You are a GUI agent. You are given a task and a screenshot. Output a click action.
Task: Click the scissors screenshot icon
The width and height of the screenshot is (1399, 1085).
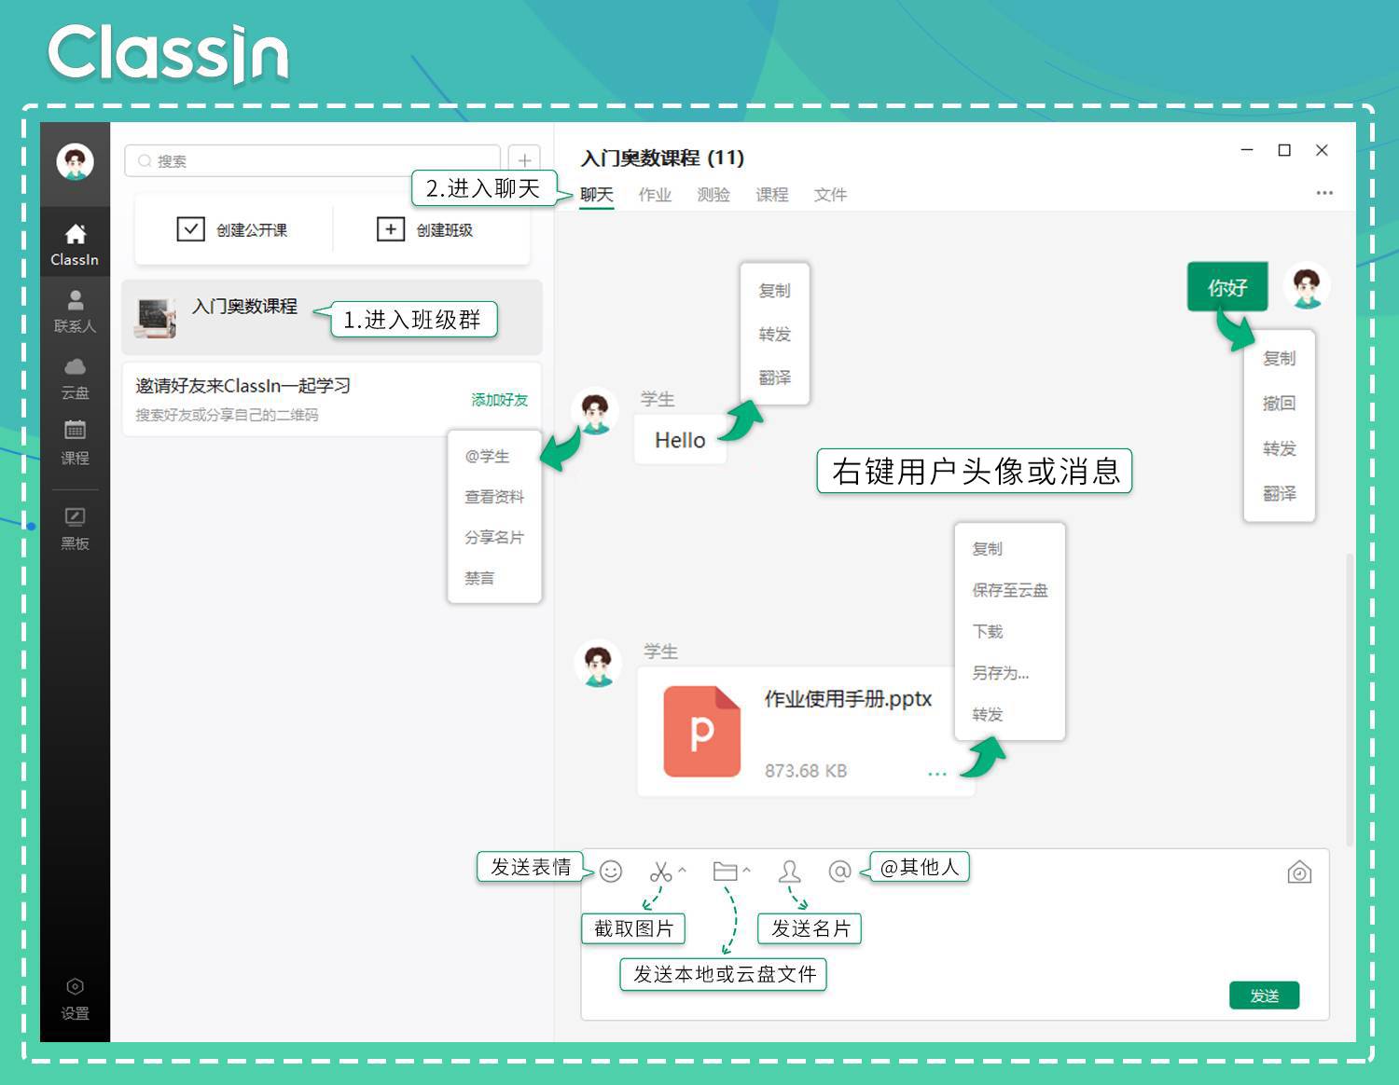(660, 872)
